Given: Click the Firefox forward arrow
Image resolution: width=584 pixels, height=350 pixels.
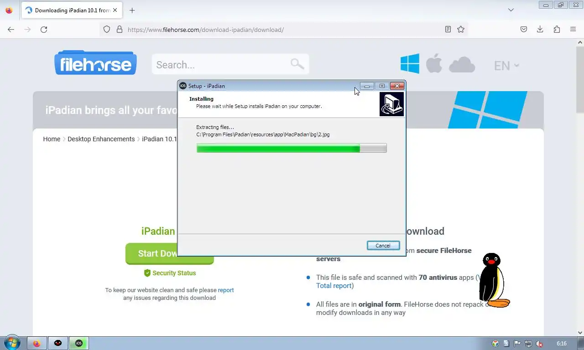Looking at the screenshot, I should tap(27, 30).
